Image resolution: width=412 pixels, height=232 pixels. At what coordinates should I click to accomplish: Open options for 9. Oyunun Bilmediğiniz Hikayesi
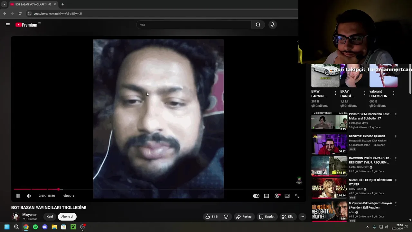tap(396, 204)
